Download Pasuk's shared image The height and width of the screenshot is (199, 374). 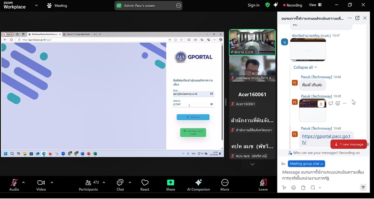[x=321, y=103]
